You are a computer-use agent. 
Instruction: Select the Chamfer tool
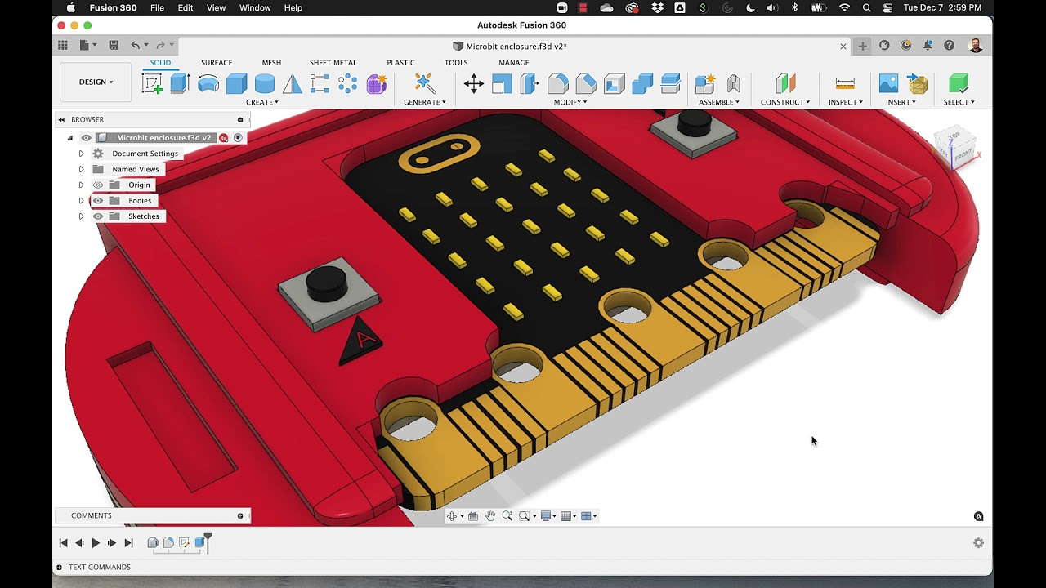[586, 83]
